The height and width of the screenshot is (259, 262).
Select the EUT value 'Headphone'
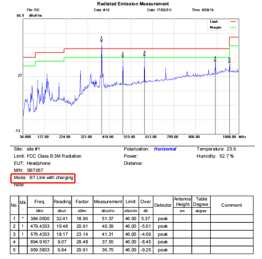click(x=38, y=163)
